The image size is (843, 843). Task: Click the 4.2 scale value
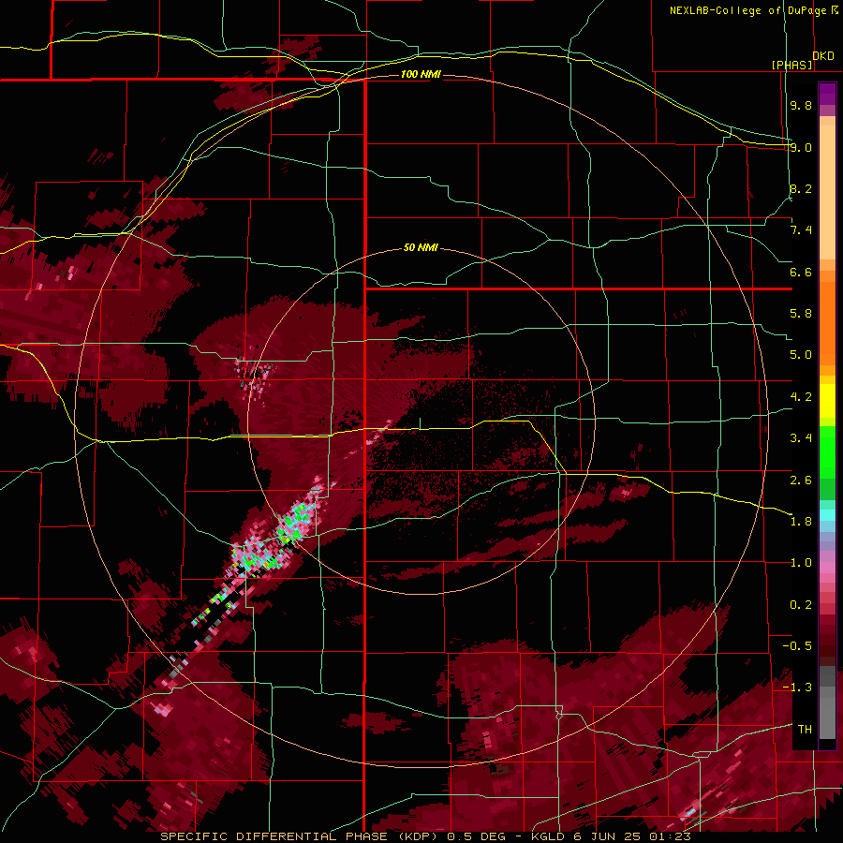coord(801,397)
